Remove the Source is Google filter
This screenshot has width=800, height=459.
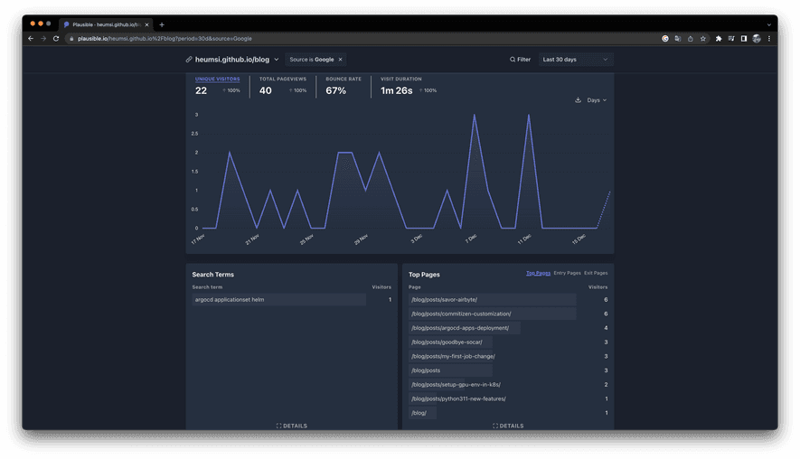(x=340, y=60)
